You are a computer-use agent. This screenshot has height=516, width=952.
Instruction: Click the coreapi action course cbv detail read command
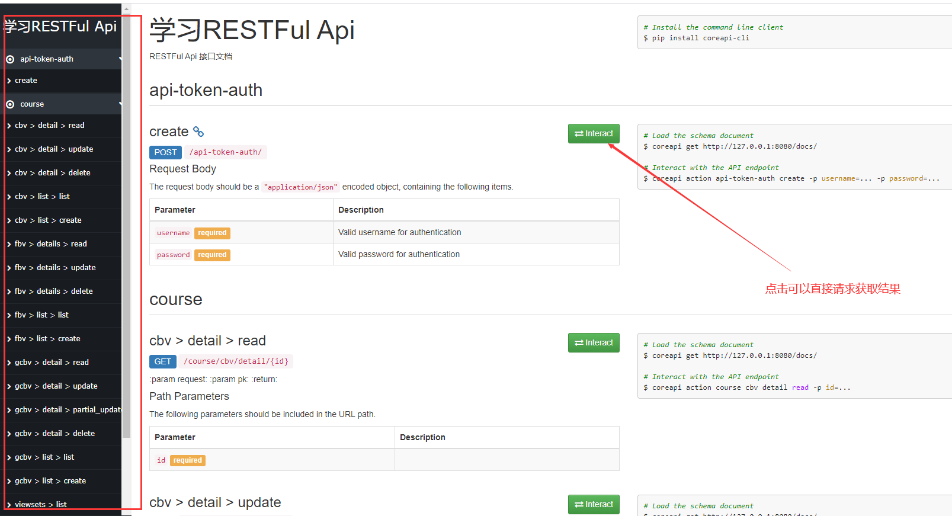pyautogui.click(x=747, y=387)
